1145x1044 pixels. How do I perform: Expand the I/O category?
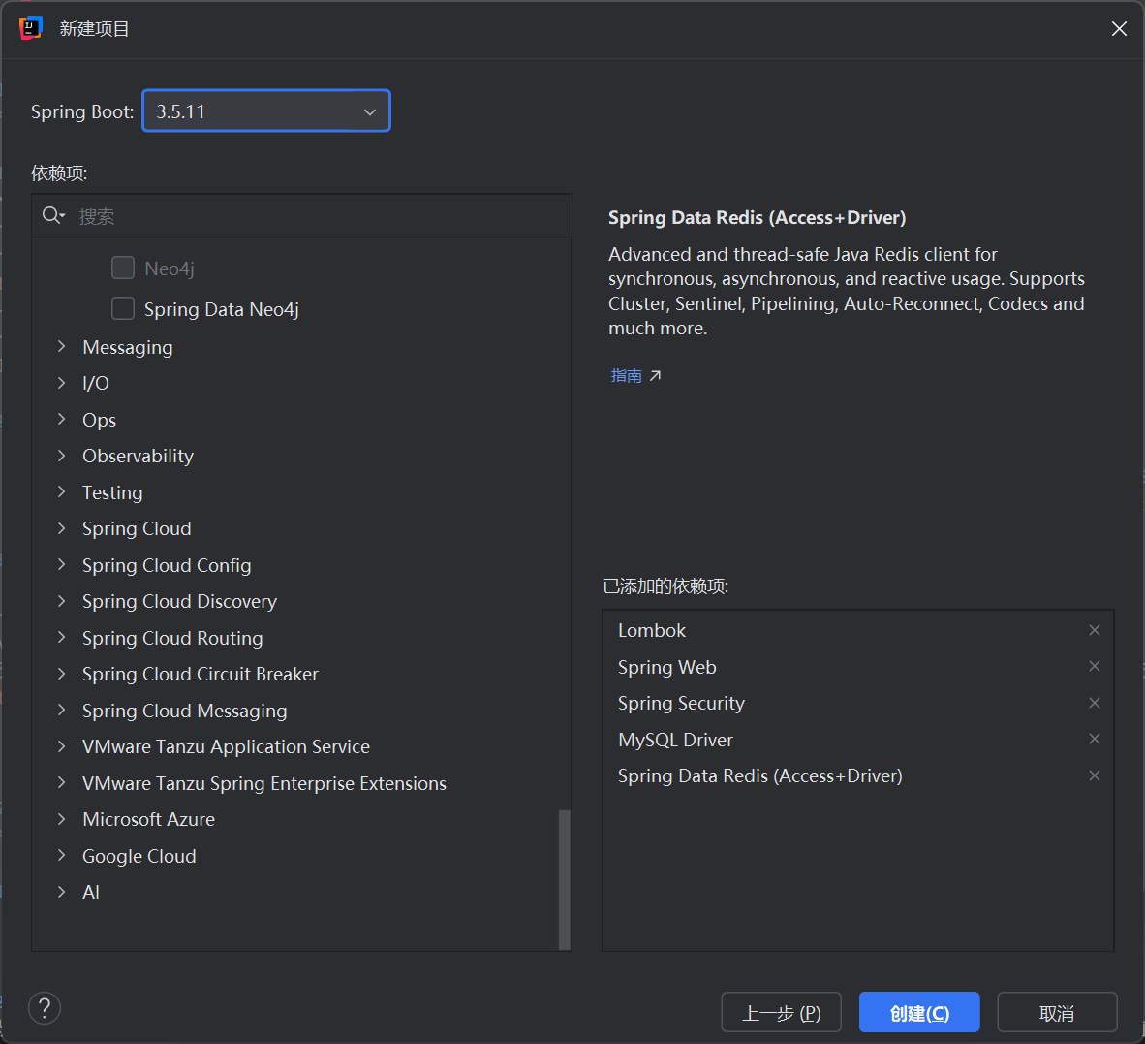pyautogui.click(x=61, y=383)
